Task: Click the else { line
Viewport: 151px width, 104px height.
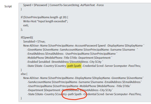Action: click(24, 74)
